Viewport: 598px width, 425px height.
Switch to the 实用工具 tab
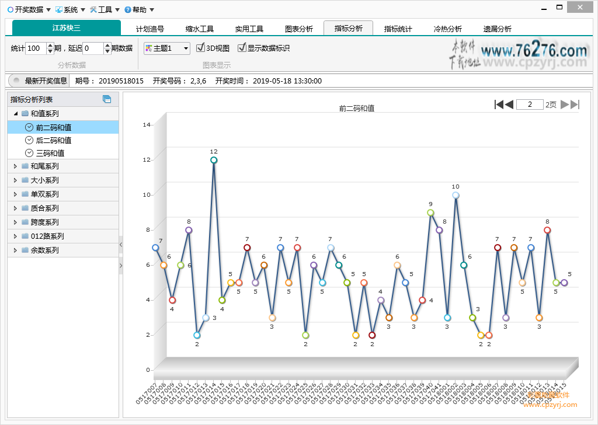(249, 29)
